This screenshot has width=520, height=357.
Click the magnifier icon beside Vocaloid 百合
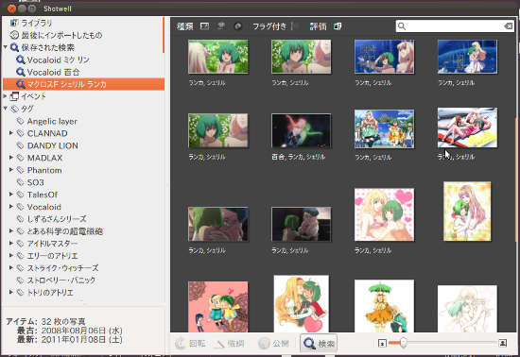point(21,72)
